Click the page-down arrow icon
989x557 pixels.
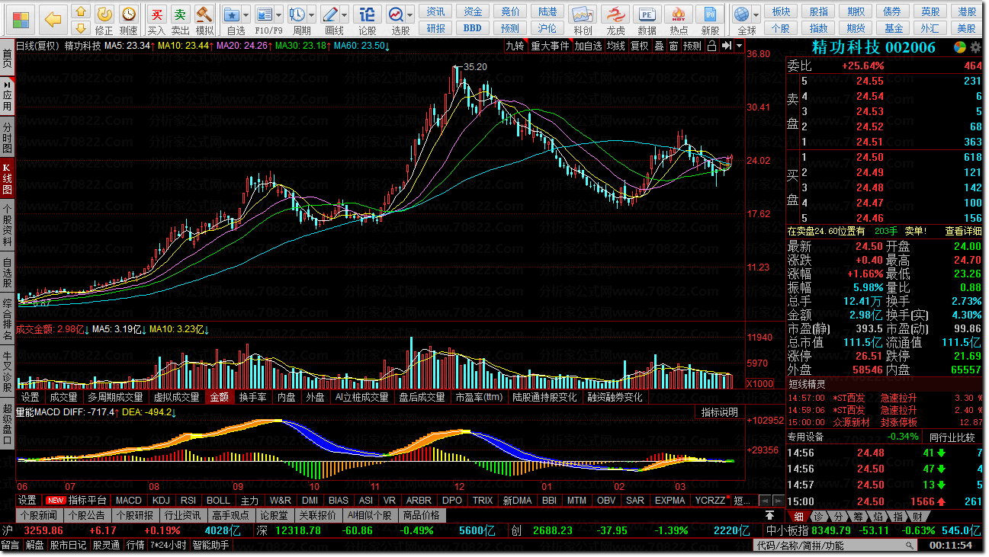pos(80,28)
